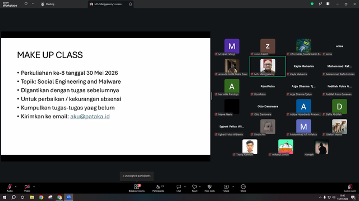359x201 pixels.
Task: Select Thariq Rahman participant tile
Action: (250, 147)
